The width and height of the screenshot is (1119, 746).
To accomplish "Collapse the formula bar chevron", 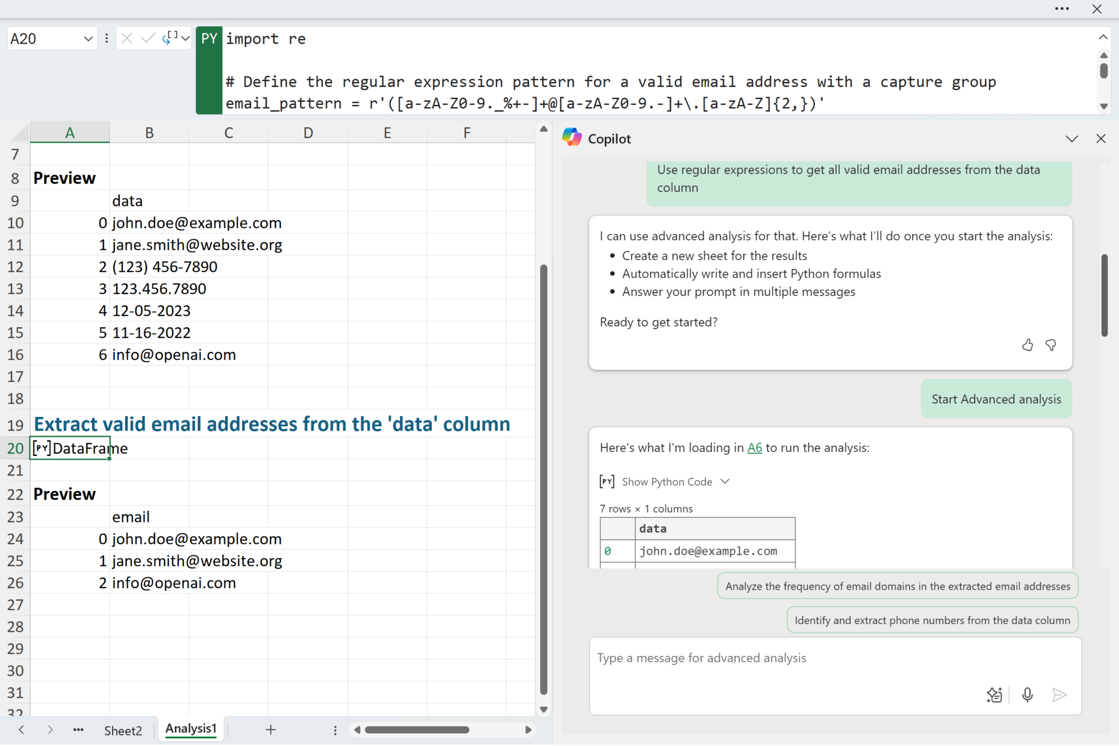I will point(1103,37).
